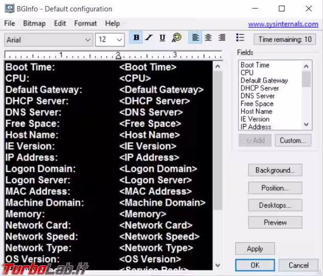
Task: Open the www.sysinternals.com link
Action: tap(283, 24)
